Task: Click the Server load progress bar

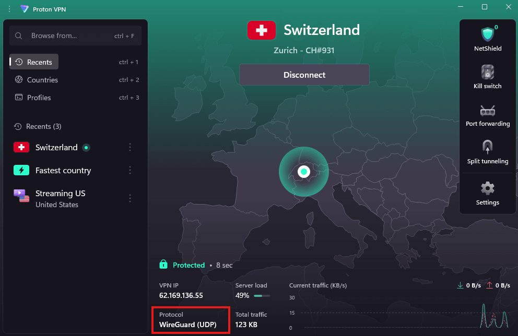Action: pyautogui.click(x=262, y=296)
